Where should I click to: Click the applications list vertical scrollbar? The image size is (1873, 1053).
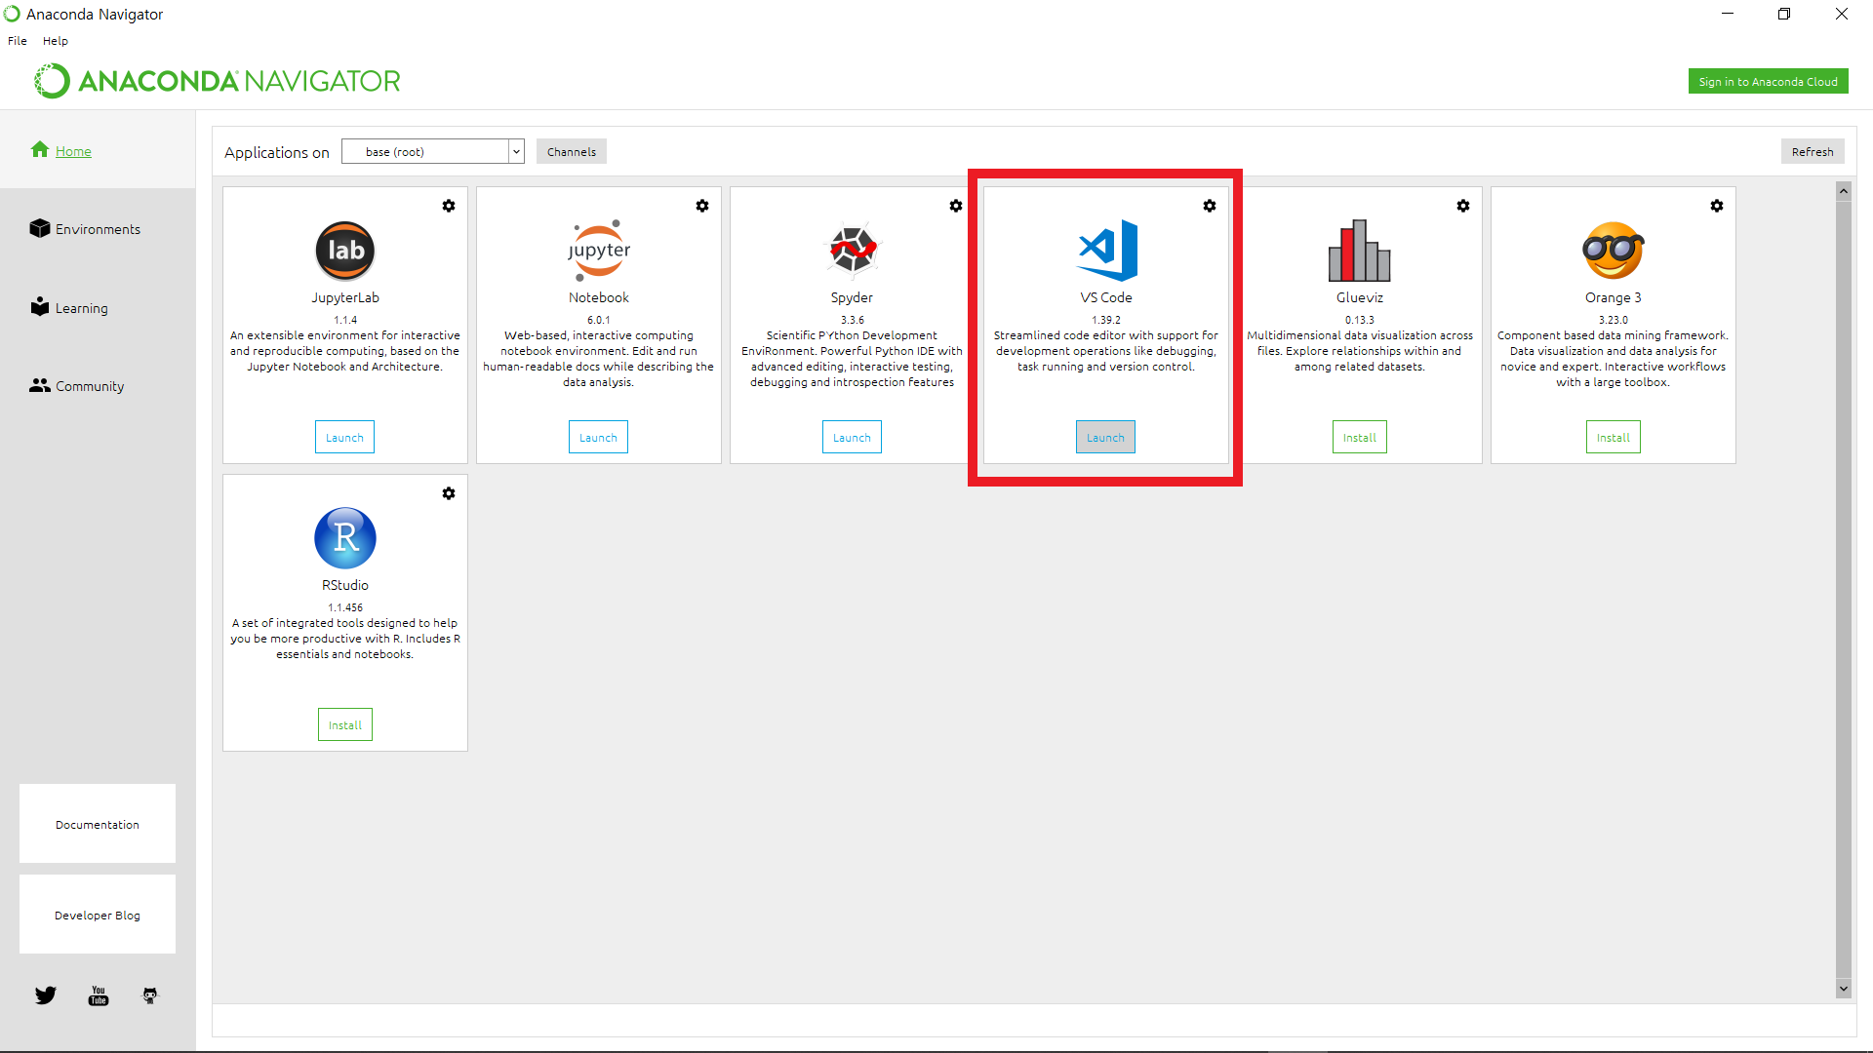click(x=1843, y=585)
